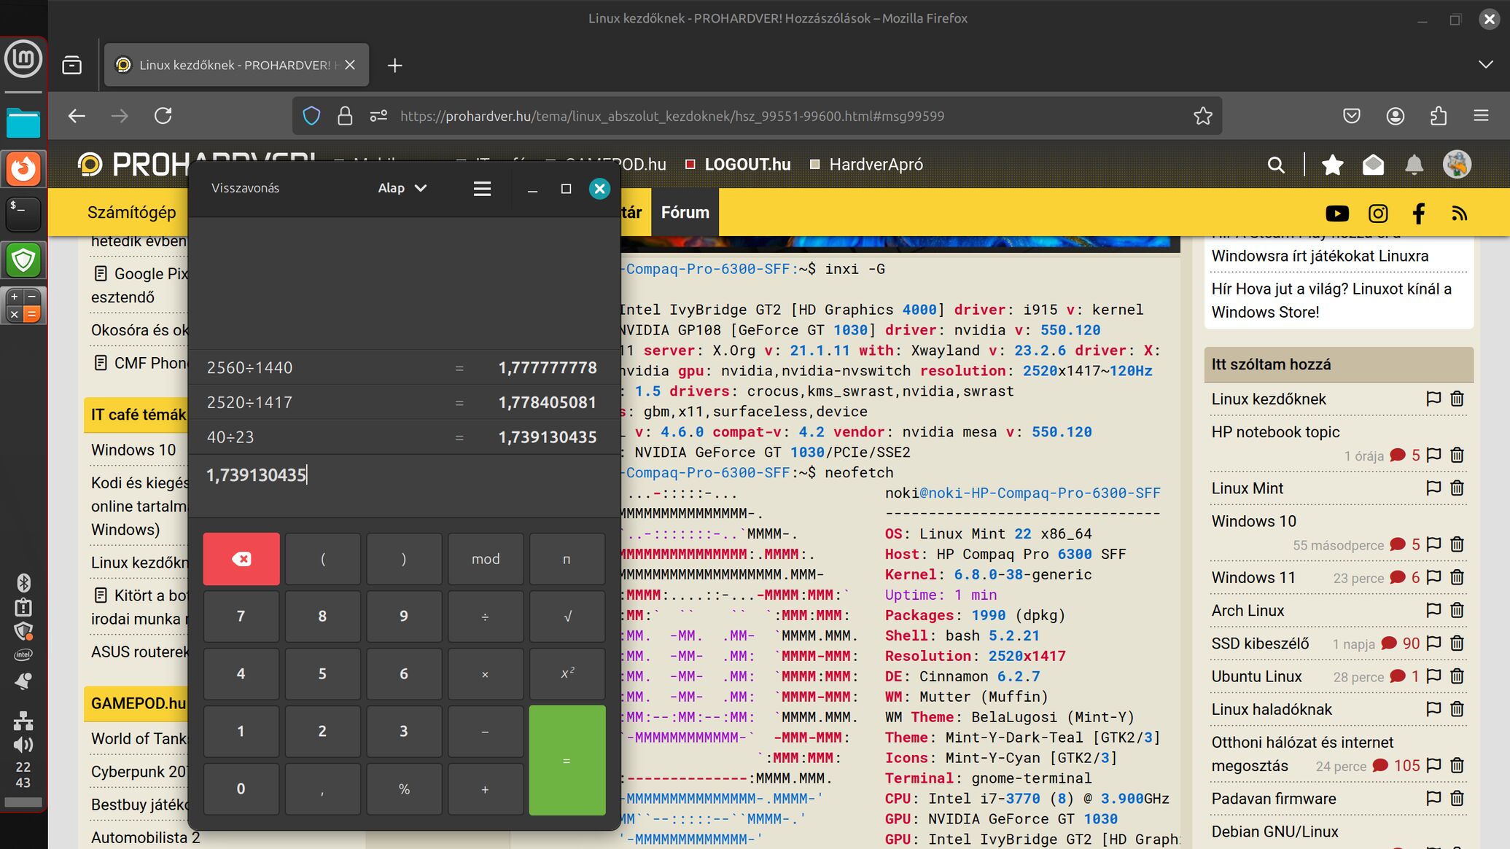Open a new Firefox tab
Image resolution: width=1510 pixels, height=849 pixels.
pos(395,66)
